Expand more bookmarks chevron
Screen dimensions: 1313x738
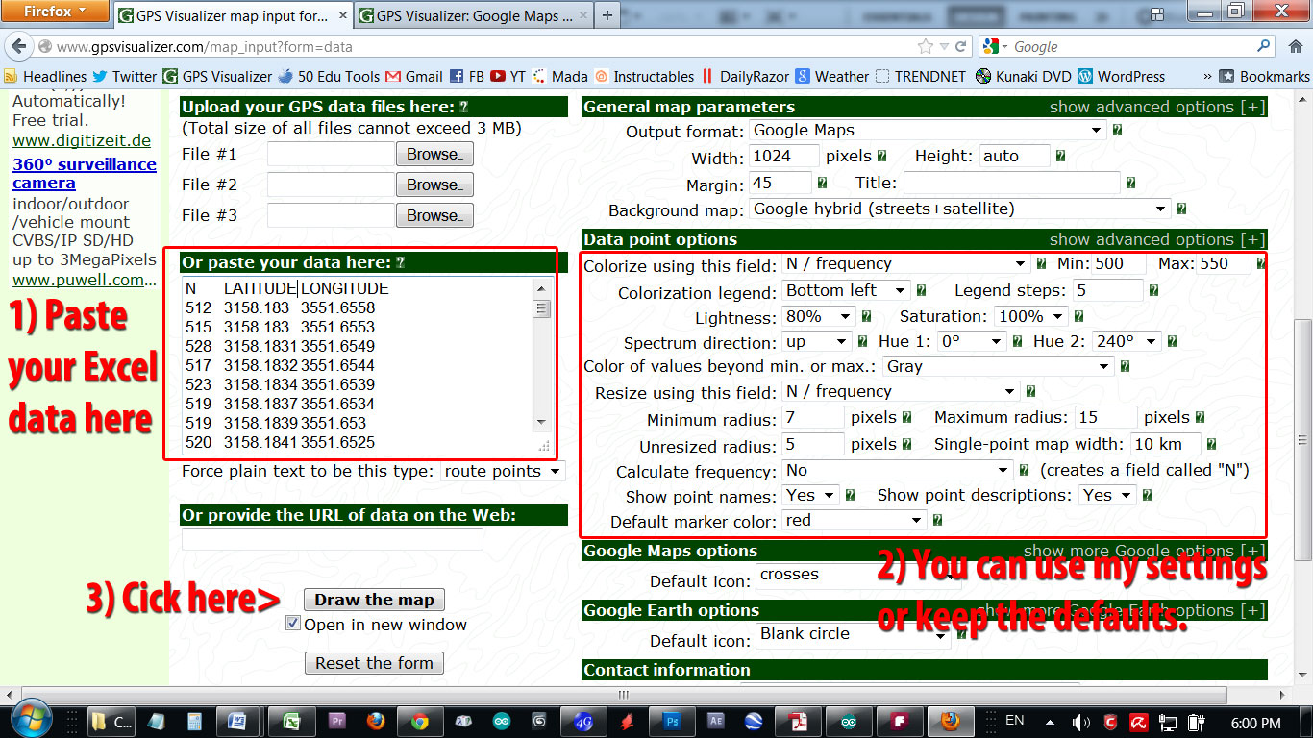tap(1207, 76)
